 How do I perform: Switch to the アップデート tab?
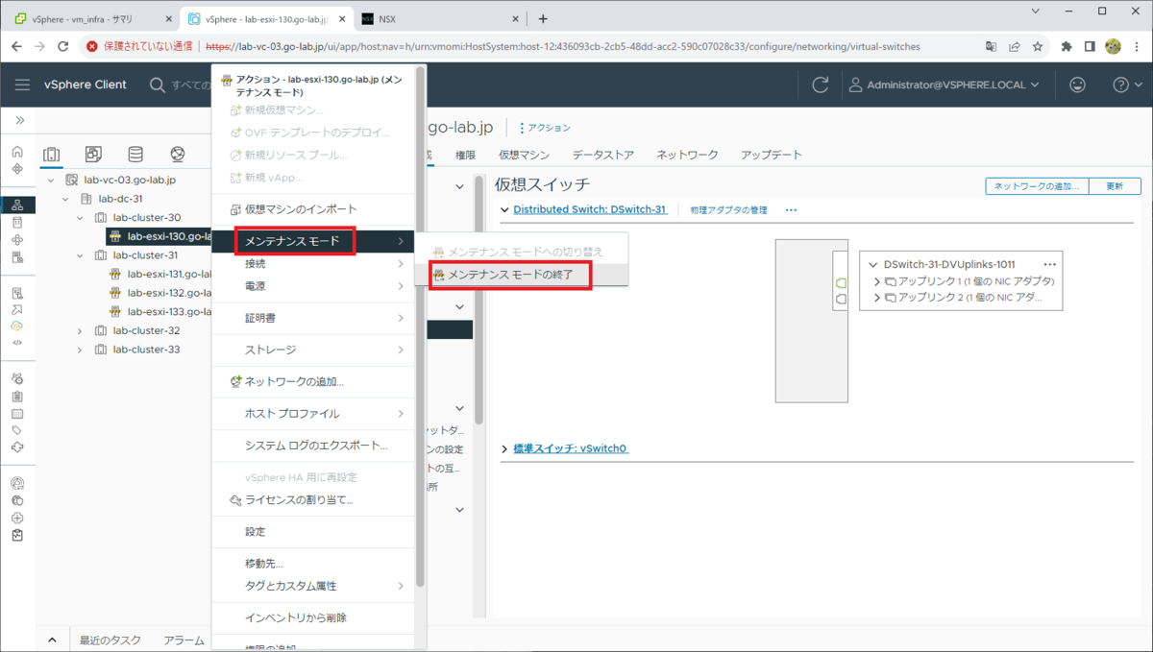tap(771, 155)
